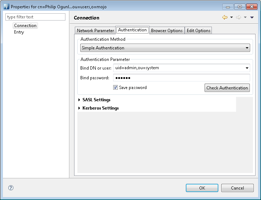Close the Properties window
This screenshot has width=261, height=200.
(x=252, y=7)
